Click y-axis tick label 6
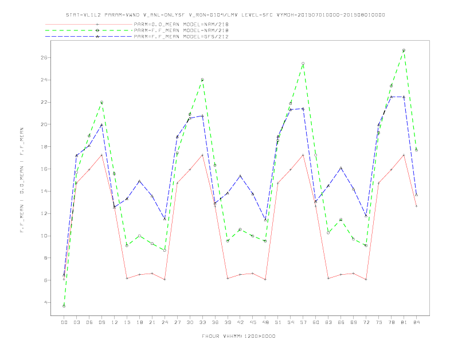This screenshot has width=454, height=351. click(45, 280)
